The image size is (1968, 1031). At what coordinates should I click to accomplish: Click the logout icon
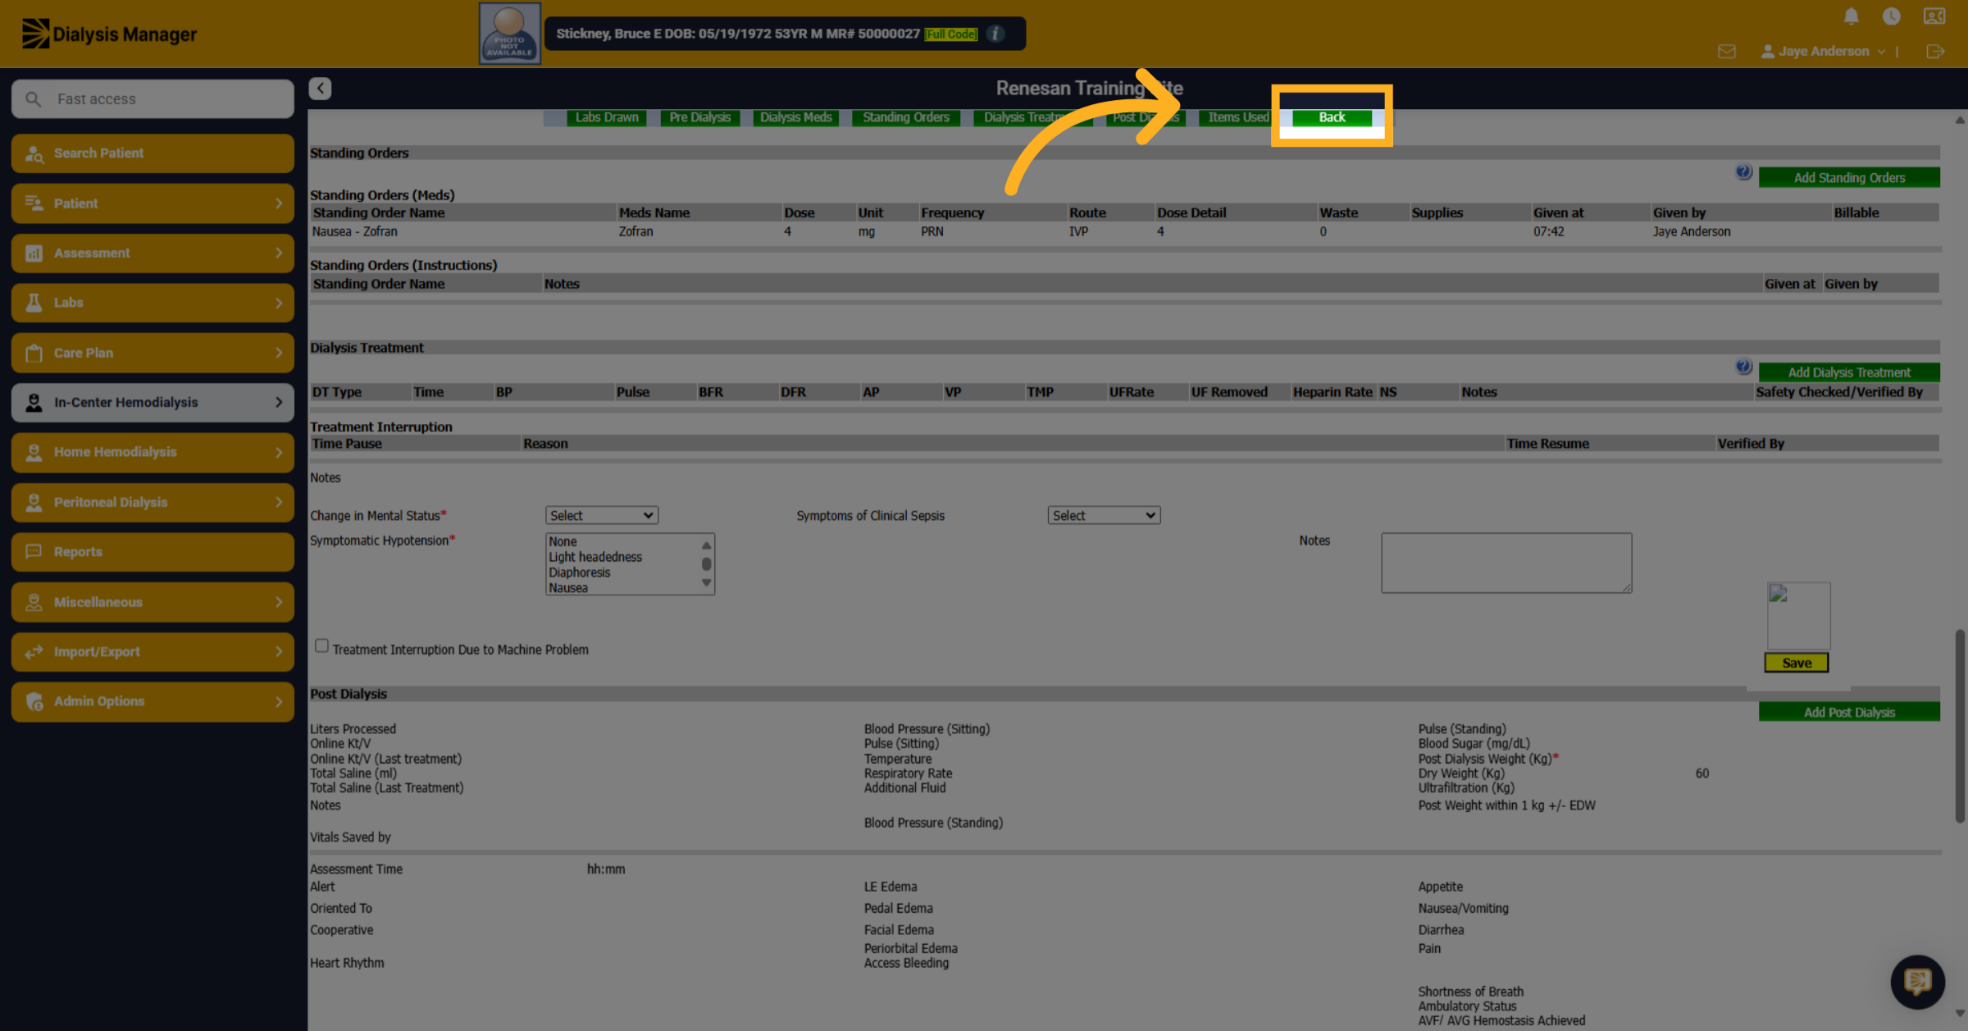coord(1935,52)
